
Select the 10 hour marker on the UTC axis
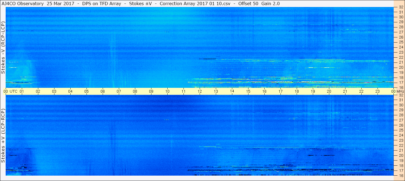click(x=167, y=91)
